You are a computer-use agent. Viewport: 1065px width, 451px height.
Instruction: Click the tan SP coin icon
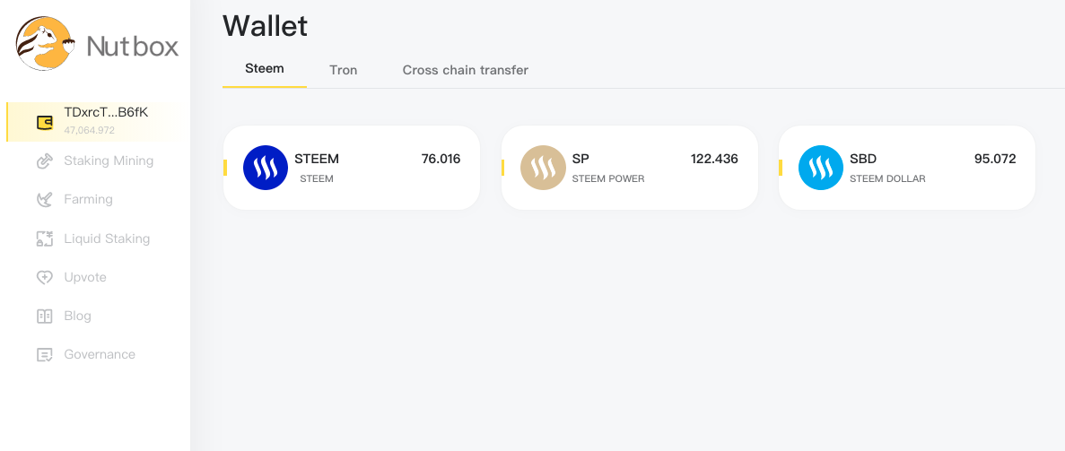pos(544,168)
